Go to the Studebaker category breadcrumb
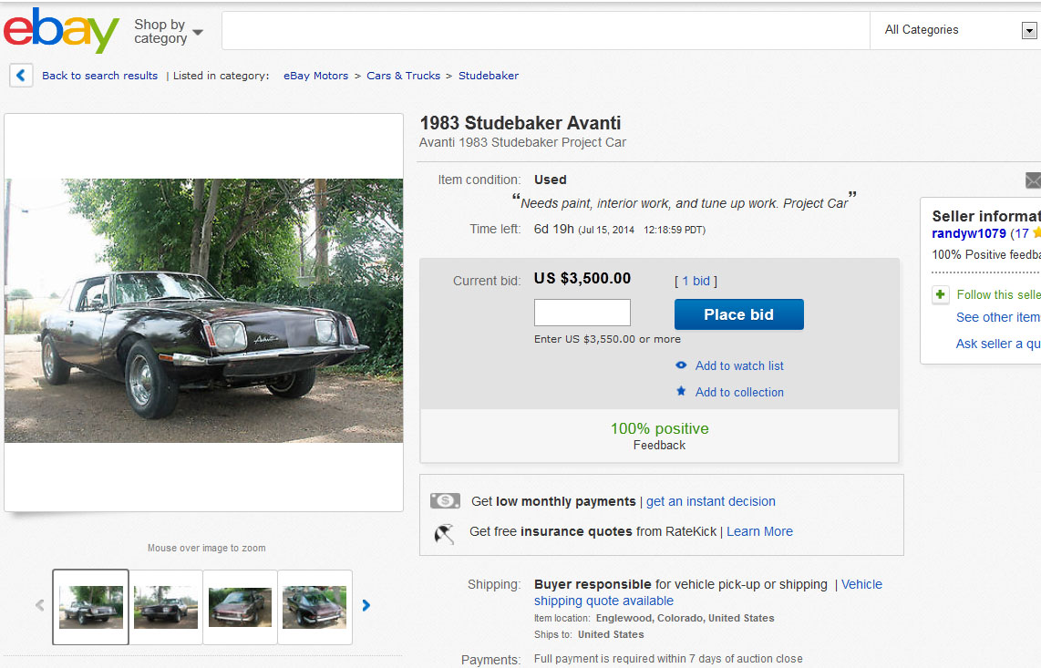This screenshot has width=1041, height=668. [x=489, y=76]
